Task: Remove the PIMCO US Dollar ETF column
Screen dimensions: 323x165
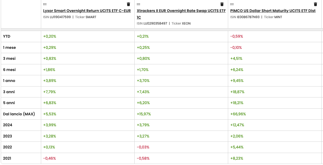Action: [x=315, y=4]
